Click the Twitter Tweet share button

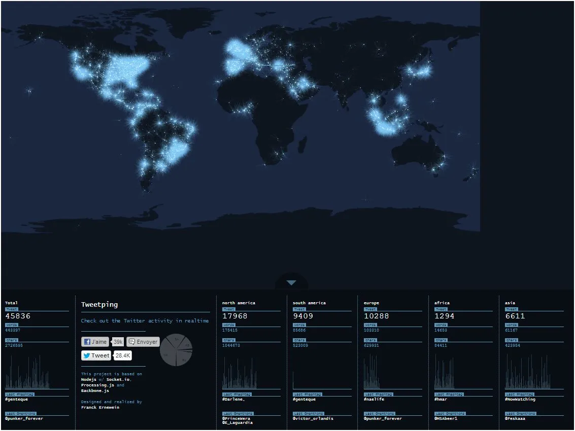tap(96, 355)
